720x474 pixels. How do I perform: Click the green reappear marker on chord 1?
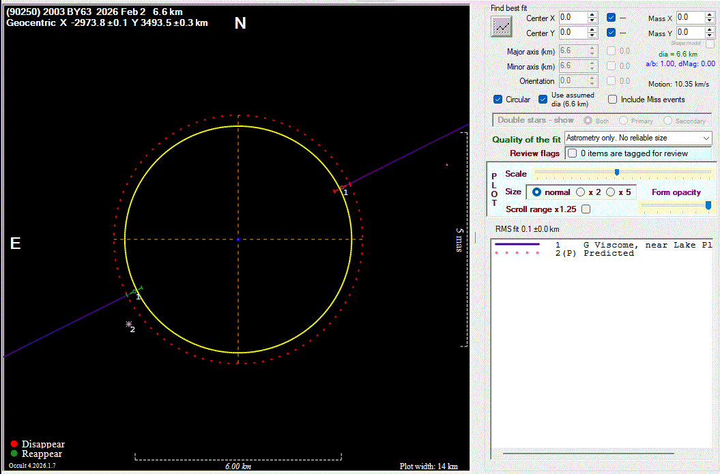[x=135, y=291]
